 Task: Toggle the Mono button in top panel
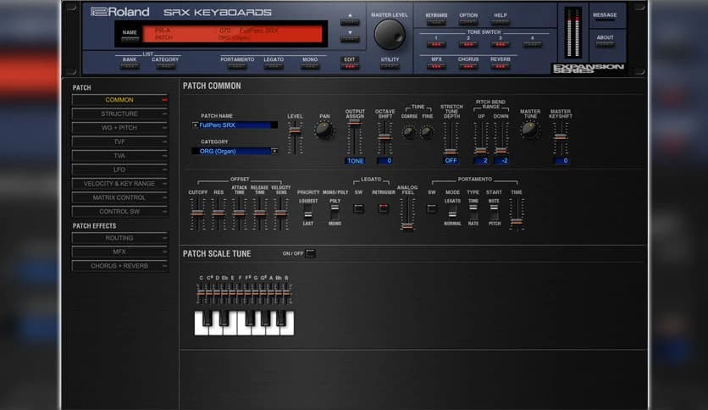310,66
